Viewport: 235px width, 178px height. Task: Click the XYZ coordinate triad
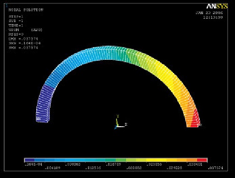pyautogui.click(x=121, y=122)
